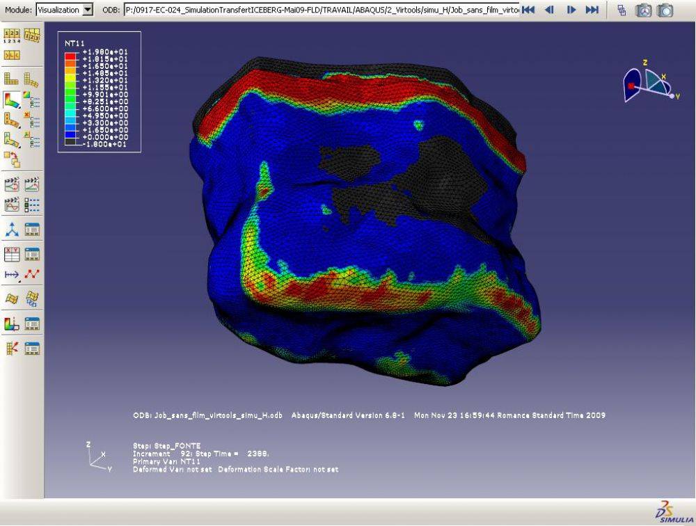Screen dimensions: 696x526
Task: Start Animate Harmonic
Action: pyautogui.click(x=12, y=205)
